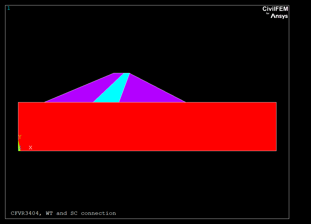Click the blue Z axis label at the origin

pos(20,148)
